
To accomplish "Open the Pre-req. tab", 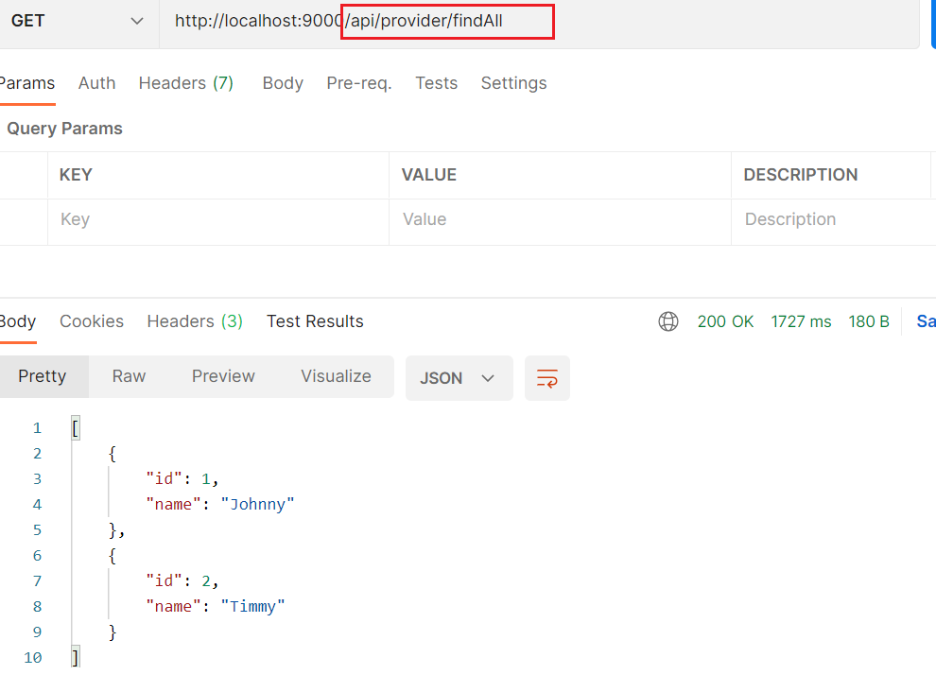I will pos(359,83).
